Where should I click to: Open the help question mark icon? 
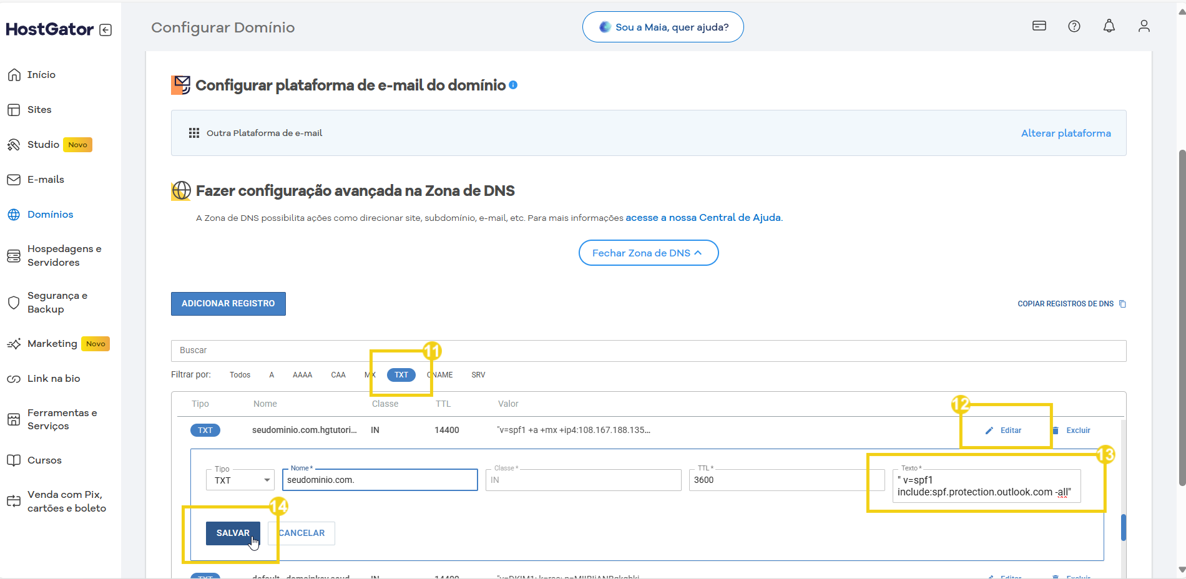(x=1074, y=26)
